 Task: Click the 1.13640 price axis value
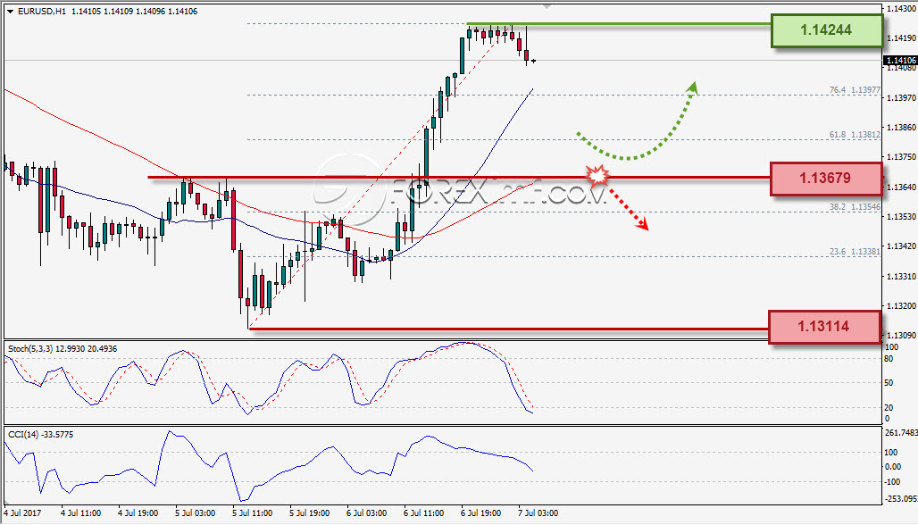click(901, 187)
